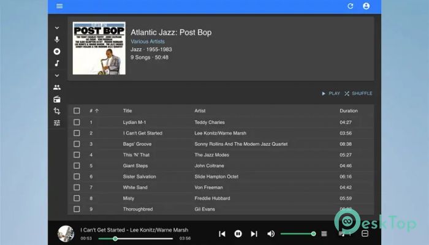Select the song title Sister Salvation
Image resolution: width=429 pixels, height=245 pixels.
[x=140, y=176]
